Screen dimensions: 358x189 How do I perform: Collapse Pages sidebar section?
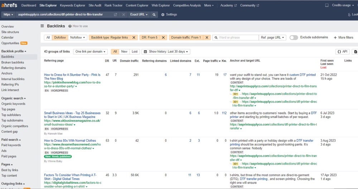(7, 164)
